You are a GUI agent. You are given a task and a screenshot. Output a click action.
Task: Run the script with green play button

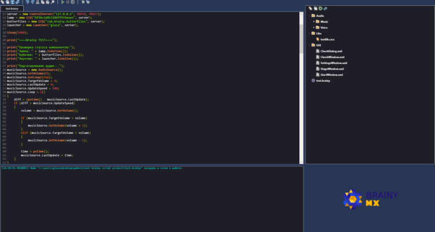click(63, 2)
